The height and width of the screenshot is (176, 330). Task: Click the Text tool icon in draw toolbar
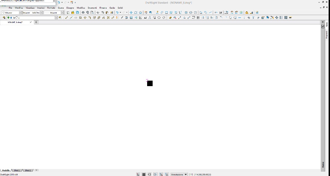point(150,17)
